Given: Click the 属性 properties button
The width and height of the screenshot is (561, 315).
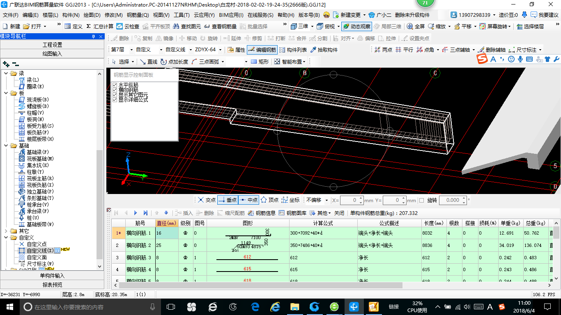Looking at the screenshot, I should click(x=236, y=50).
